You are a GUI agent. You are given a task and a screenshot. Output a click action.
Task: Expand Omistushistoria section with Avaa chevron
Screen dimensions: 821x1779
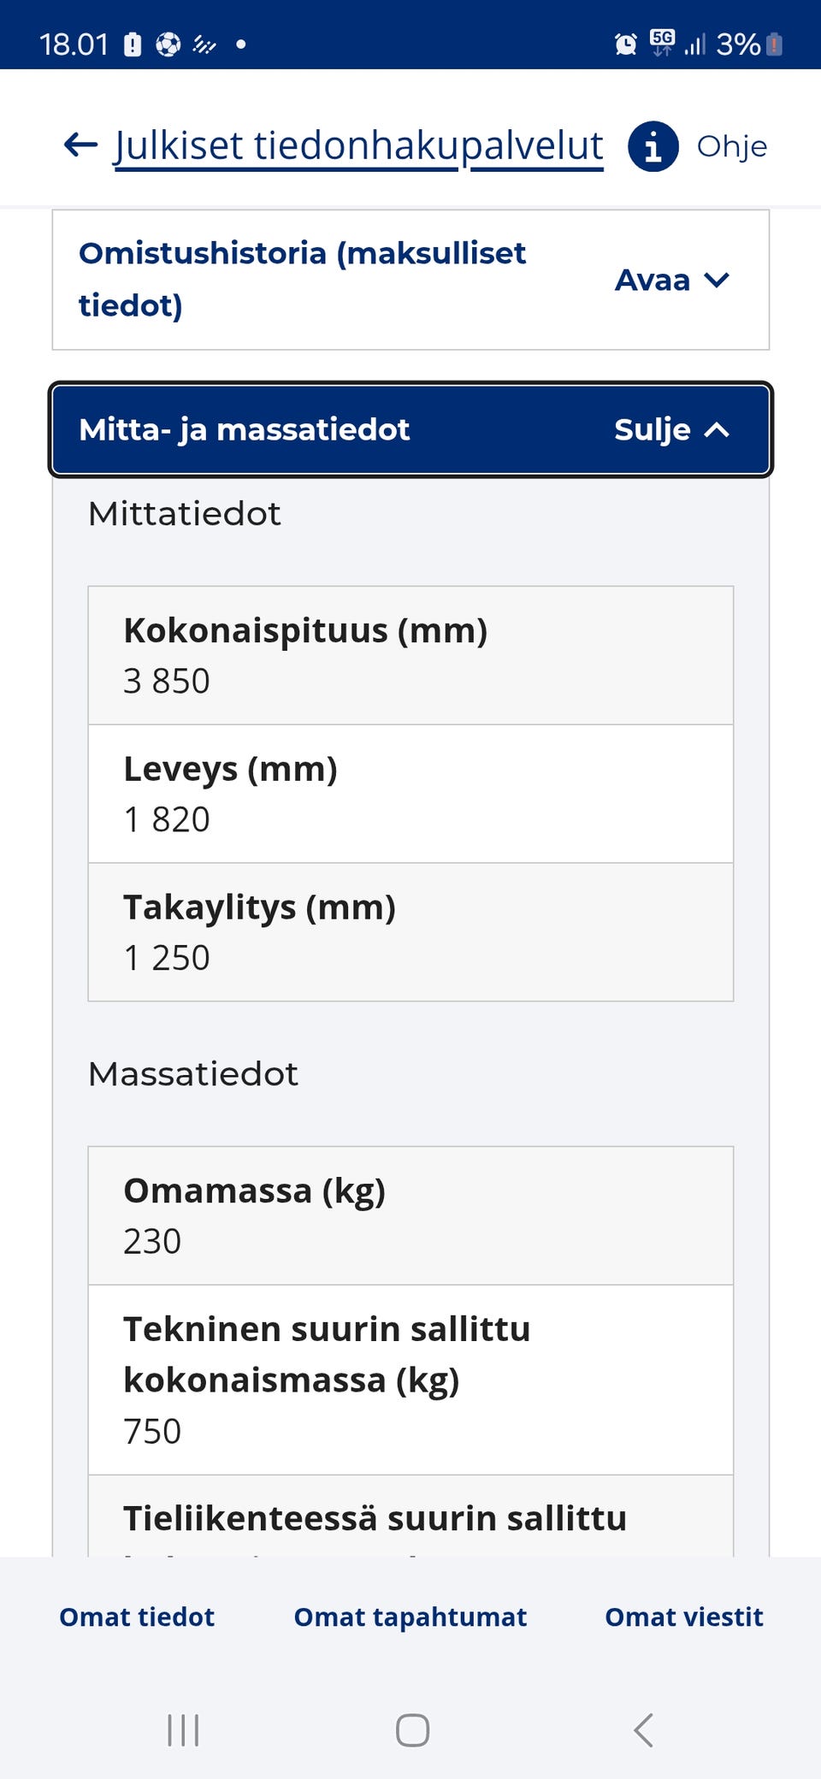click(717, 280)
